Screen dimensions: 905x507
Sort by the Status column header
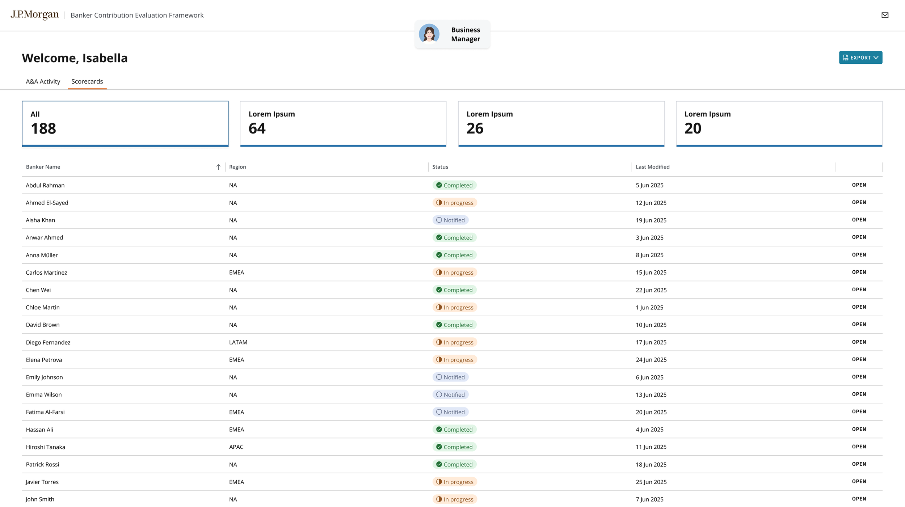[x=440, y=167]
